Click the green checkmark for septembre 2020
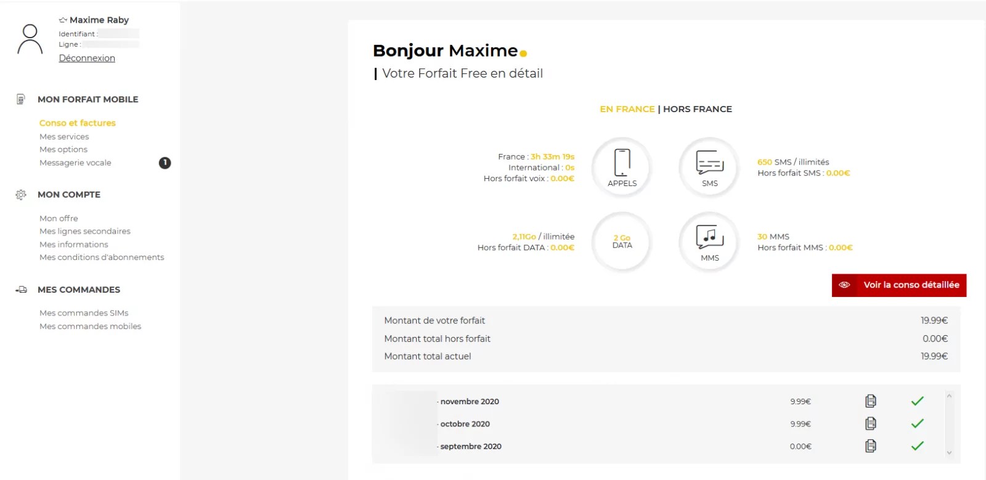986x480 pixels. click(917, 445)
